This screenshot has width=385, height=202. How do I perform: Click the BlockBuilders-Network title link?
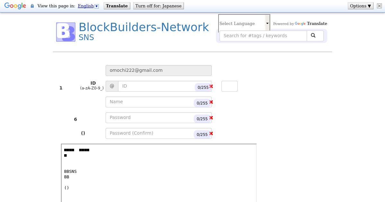pos(144,27)
